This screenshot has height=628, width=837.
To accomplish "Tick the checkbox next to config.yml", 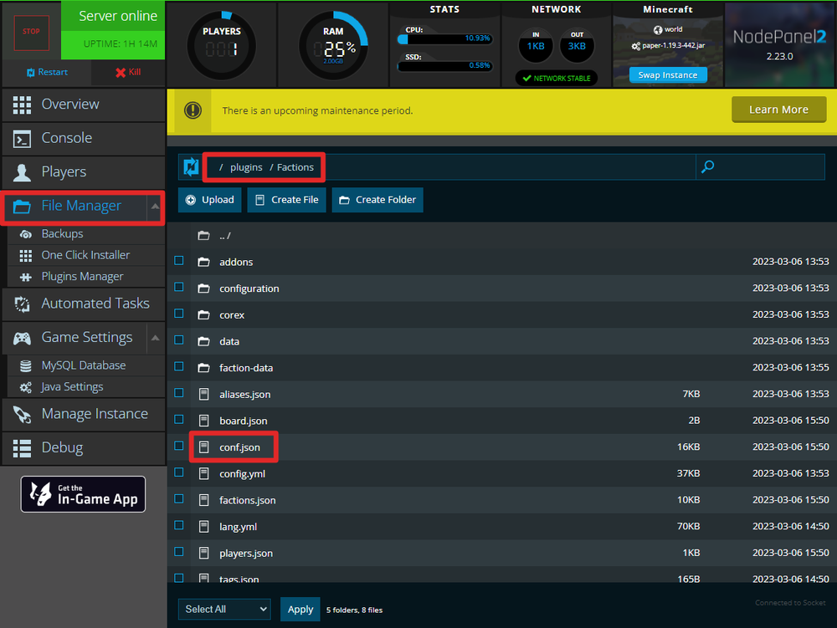I will [x=178, y=472].
